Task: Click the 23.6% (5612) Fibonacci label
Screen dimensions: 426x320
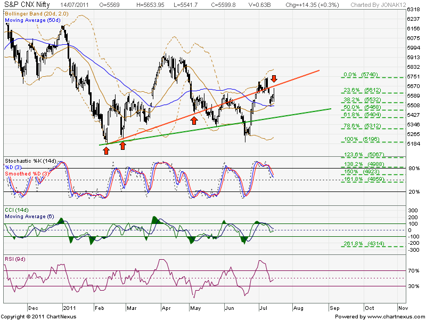Action: (x=362, y=90)
